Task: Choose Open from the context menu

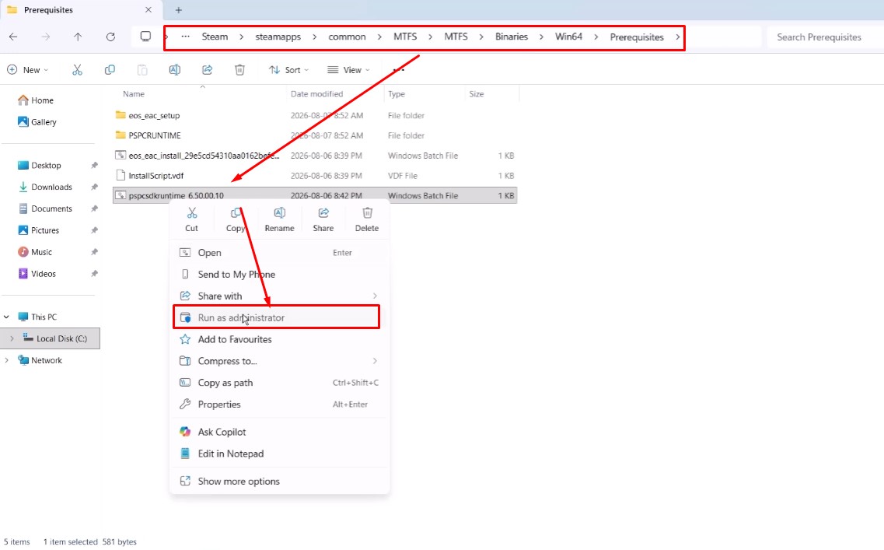Action: tap(279, 253)
